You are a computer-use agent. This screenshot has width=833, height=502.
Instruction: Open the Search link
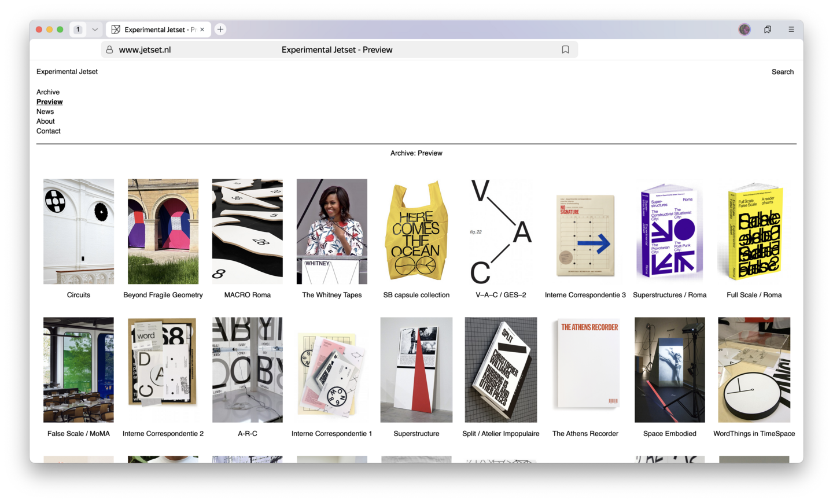coord(783,72)
